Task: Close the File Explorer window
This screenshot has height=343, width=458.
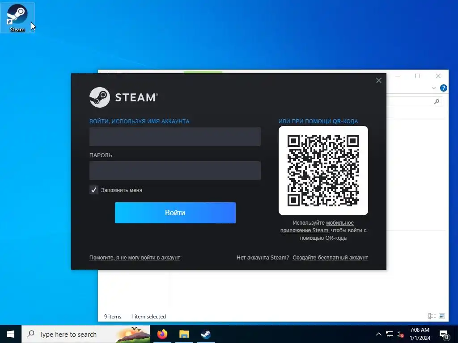Action: tap(438, 76)
